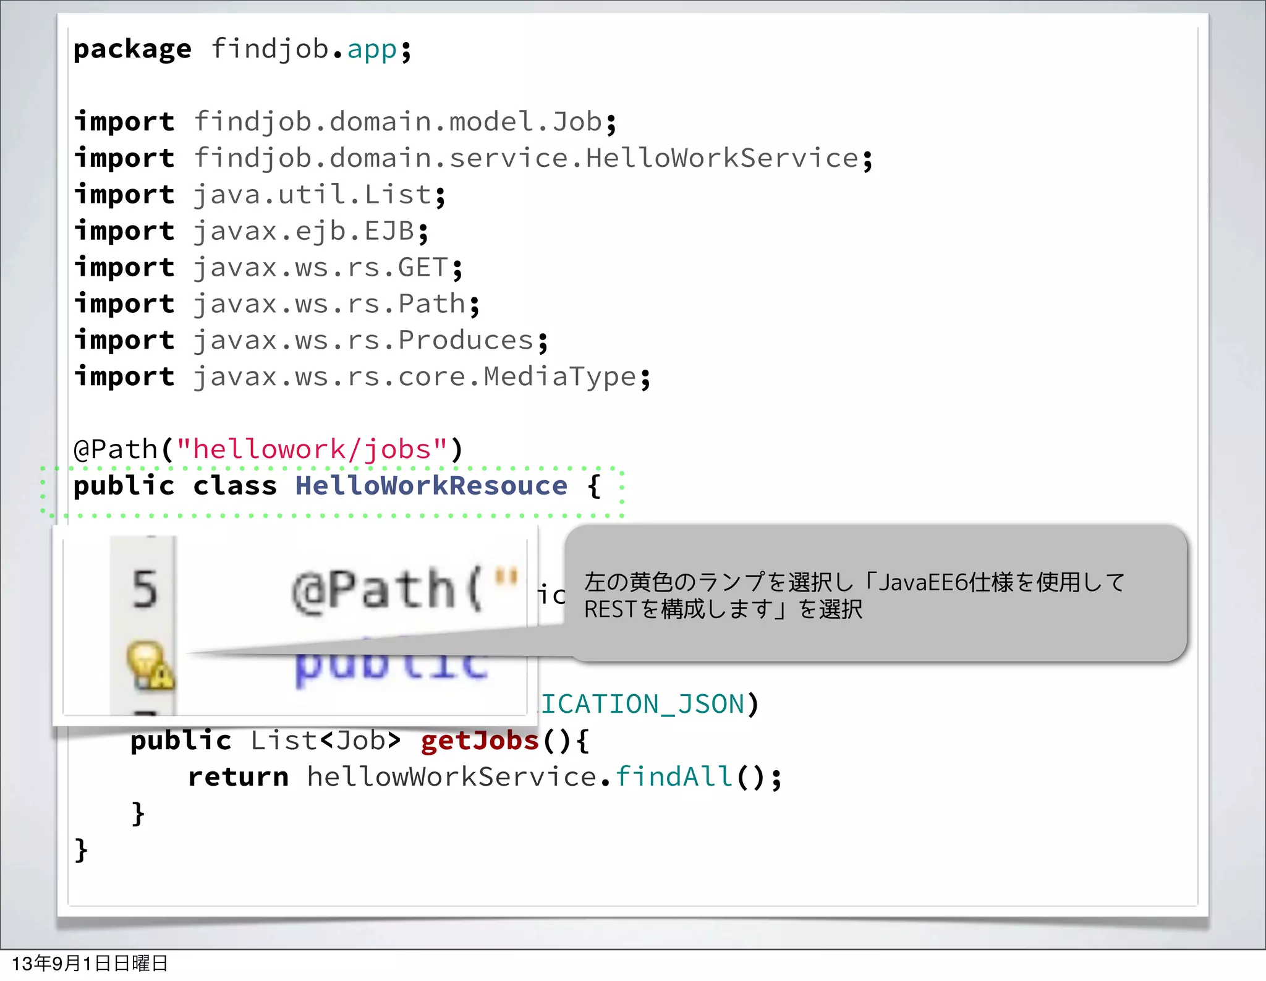The height and width of the screenshot is (981, 1266).
Task: Click the package findjob.app line
Action: tap(242, 50)
